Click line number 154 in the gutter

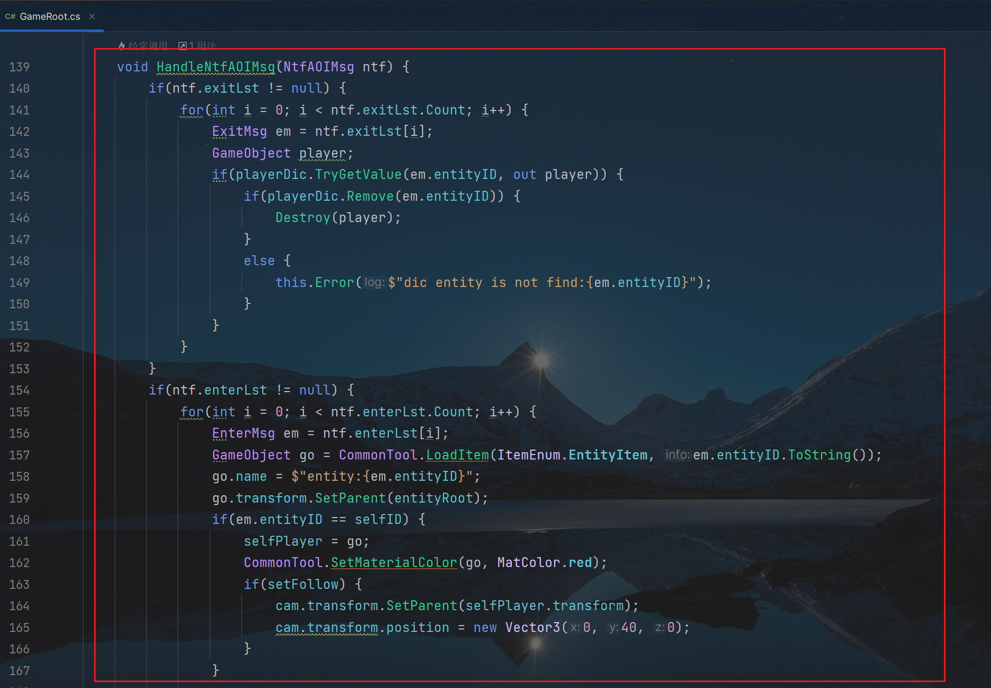[x=19, y=391]
